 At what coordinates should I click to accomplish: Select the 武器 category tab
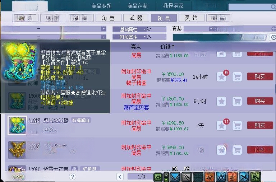[x=136, y=18]
